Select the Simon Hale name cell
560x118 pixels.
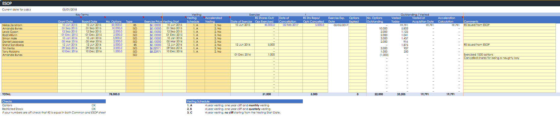[x=29, y=38]
